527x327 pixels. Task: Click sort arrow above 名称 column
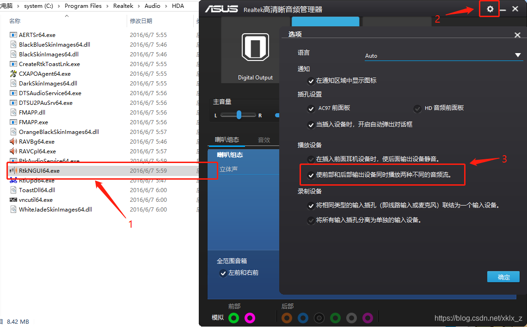[67, 16]
